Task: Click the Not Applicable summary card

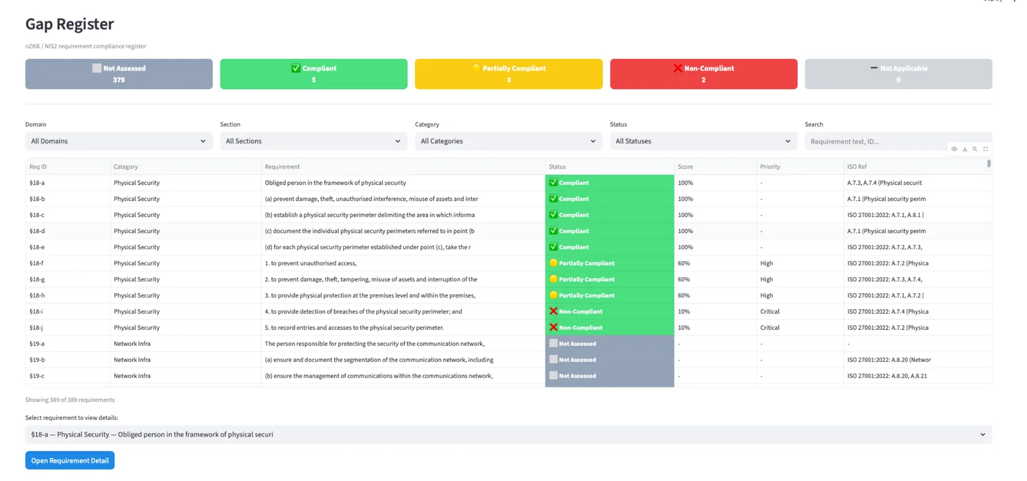Action: (x=899, y=74)
